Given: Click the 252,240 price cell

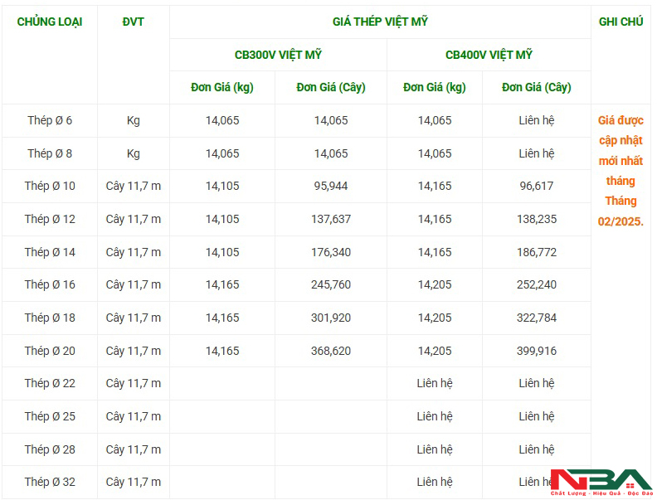Looking at the screenshot, I should point(537,284).
